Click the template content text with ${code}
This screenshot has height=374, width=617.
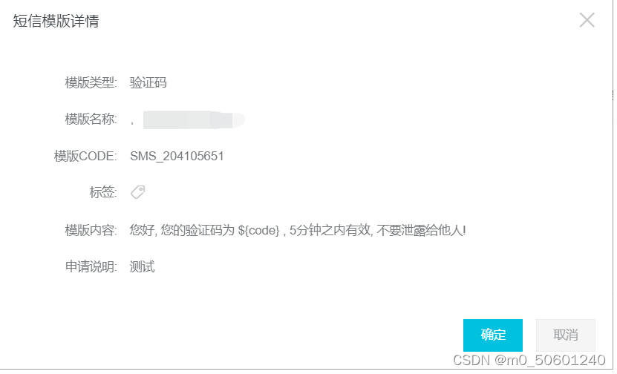click(x=298, y=230)
